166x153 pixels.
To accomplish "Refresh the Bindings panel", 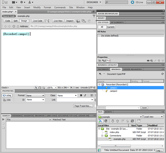I will click(162, 74).
